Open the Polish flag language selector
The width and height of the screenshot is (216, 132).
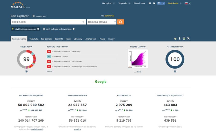[x=188, y=3]
